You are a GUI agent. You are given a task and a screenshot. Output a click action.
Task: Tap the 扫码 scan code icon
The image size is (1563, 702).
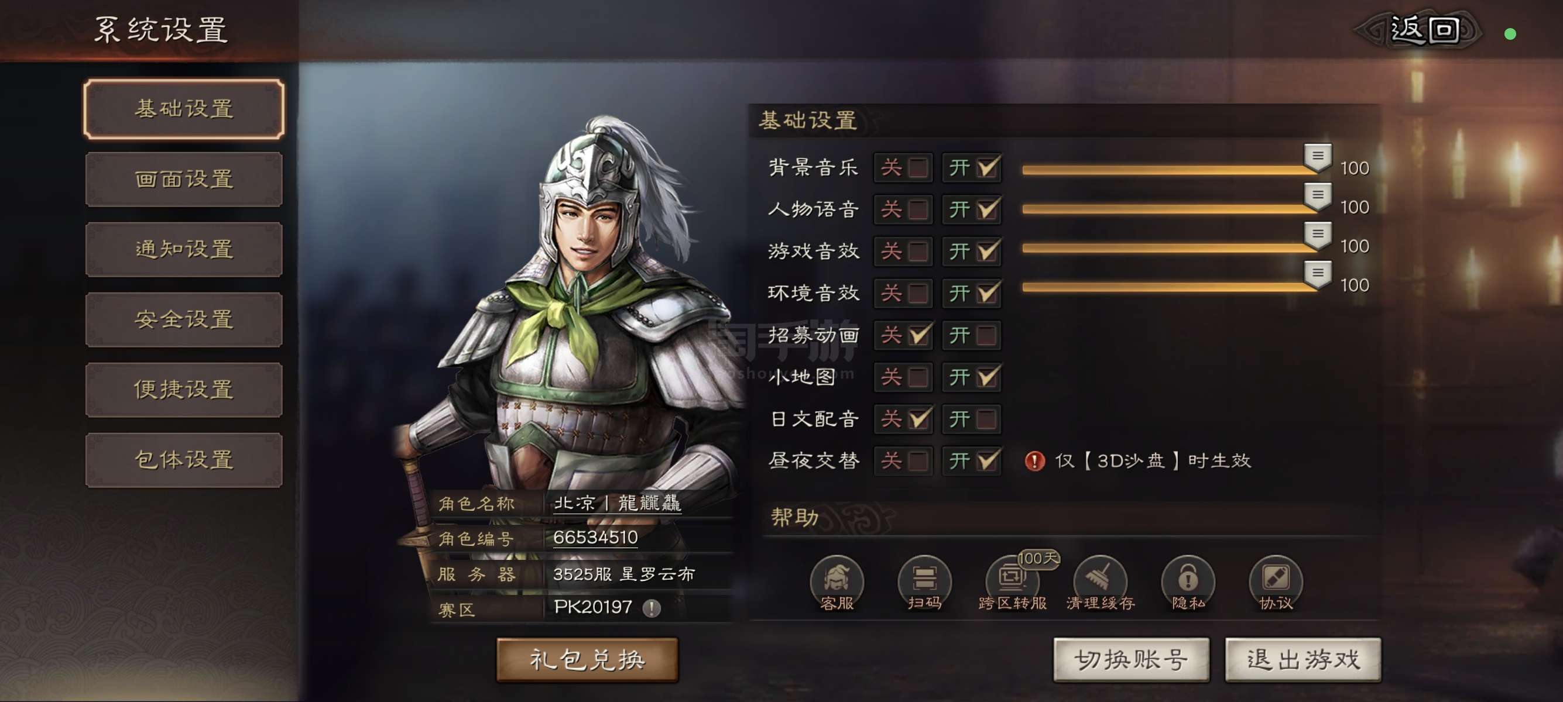(x=924, y=581)
